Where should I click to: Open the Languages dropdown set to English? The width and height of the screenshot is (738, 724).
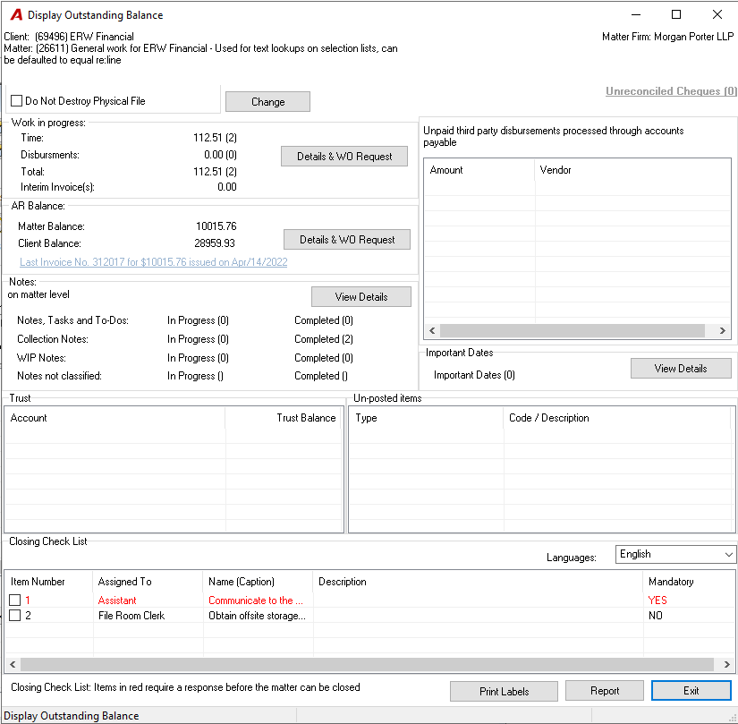point(675,555)
